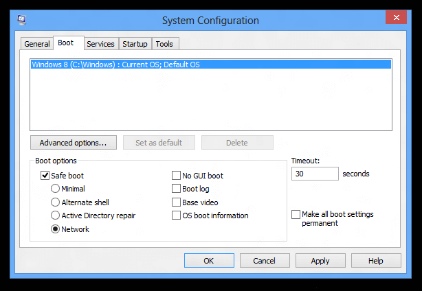Viewport: 422px width, 291px height.
Task: Open the Tools tab
Action: 164,44
